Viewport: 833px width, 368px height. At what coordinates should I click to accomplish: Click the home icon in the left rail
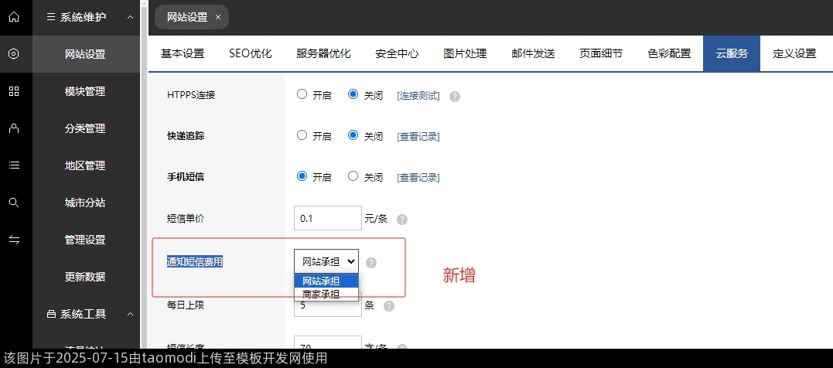13,16
